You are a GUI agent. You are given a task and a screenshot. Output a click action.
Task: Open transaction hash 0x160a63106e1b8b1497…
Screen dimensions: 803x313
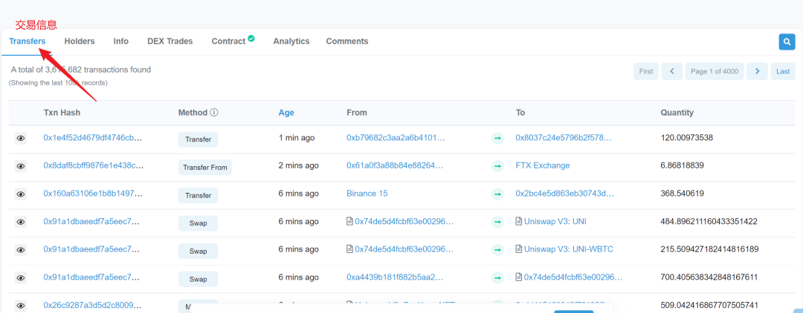tap(93, 194)
